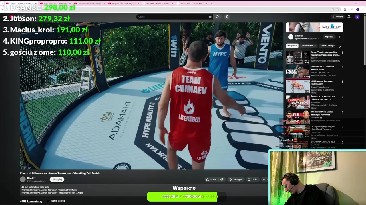Open the ŻURNALISTA NOWE FAKTY thumbnail
Image resolution: width=366 pixels, height=205 pixels.
point(298,102)
